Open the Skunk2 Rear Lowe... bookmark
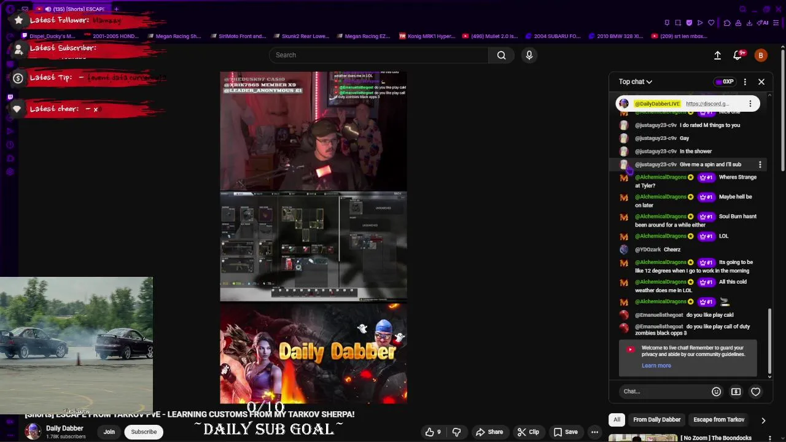The image size is (786, 442). [x=301, y=36]
